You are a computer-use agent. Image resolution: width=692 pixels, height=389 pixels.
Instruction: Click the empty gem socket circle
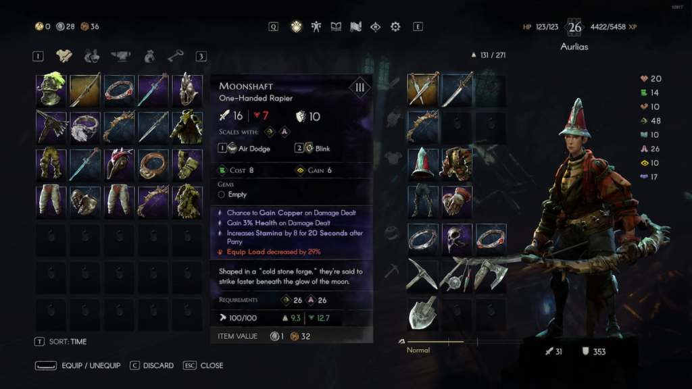222,194
